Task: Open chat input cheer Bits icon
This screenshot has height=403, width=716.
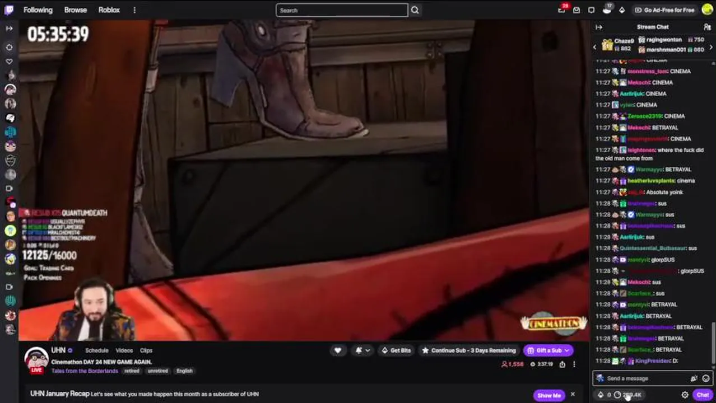Action: 694,378
